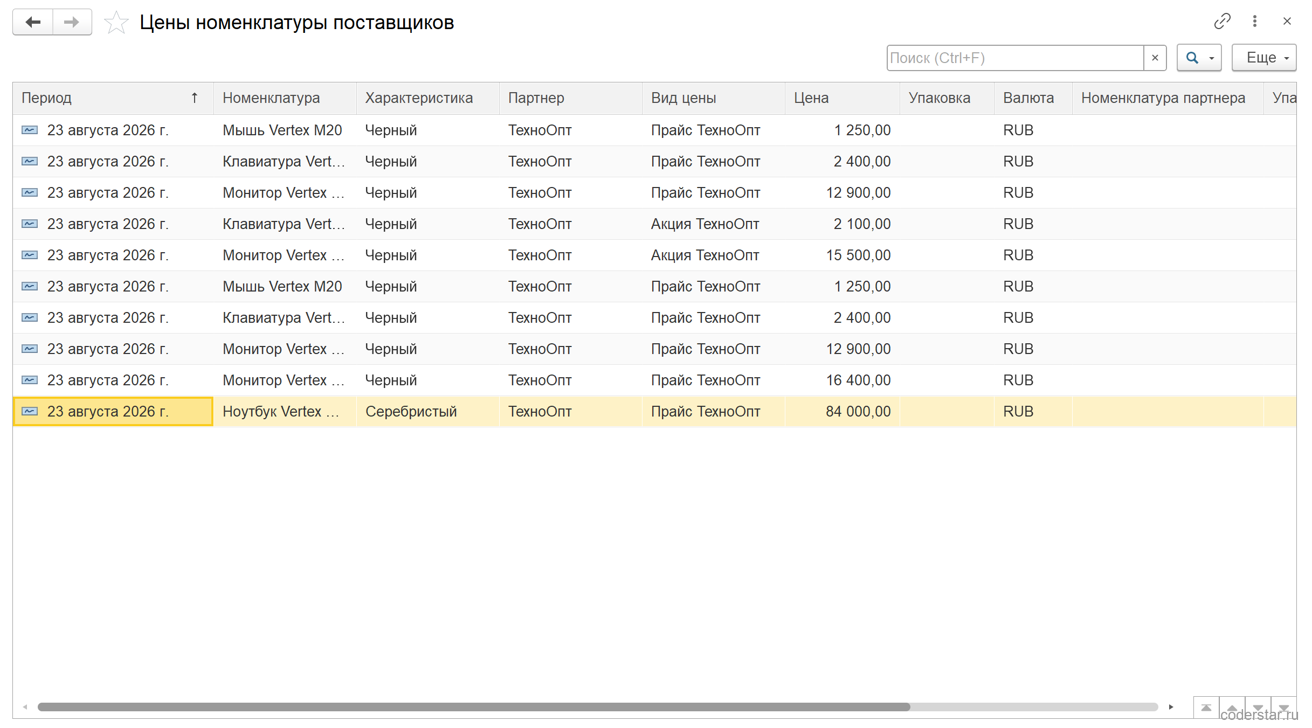
Task: Add page to favorites with star icon
Action: [x=116, y=23]
